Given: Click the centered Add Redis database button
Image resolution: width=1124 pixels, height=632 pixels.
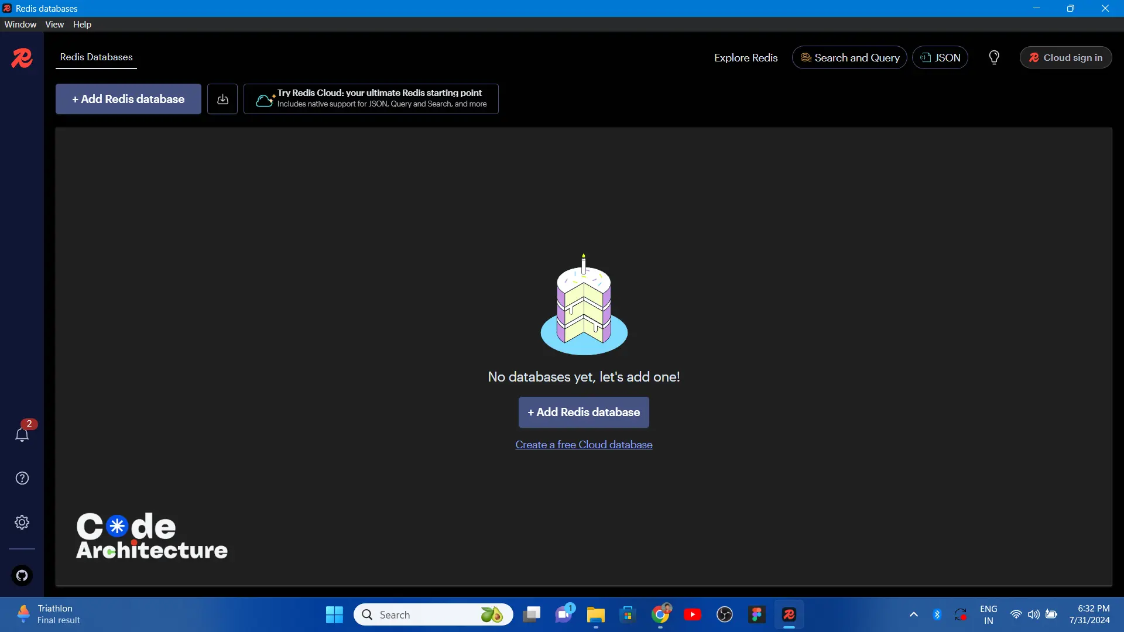Looking at the screenshot, I should point(584,412).
